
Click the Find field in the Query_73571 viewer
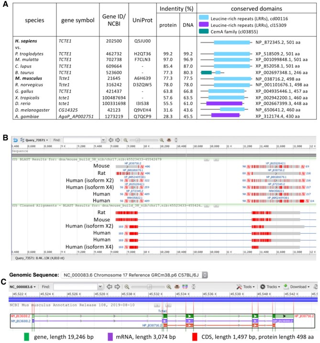[x=82, y=140]
